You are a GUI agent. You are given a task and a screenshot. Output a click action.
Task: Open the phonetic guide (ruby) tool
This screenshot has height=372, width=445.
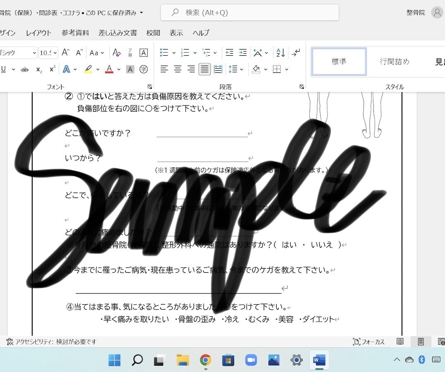coord(130,52)
